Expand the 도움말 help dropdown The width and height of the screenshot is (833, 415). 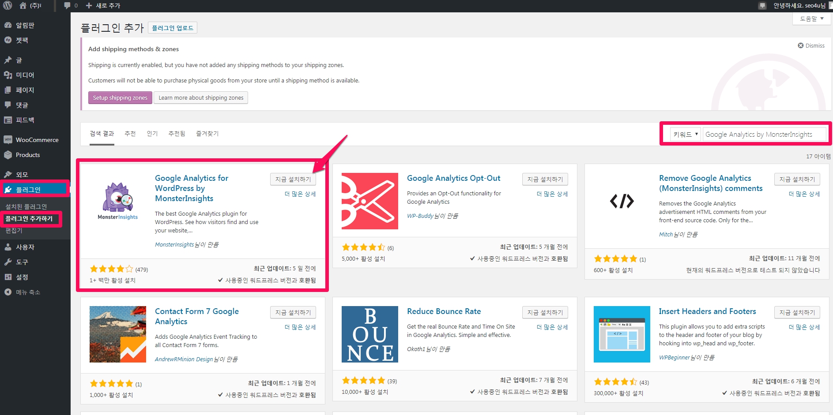tap(811, 19)
